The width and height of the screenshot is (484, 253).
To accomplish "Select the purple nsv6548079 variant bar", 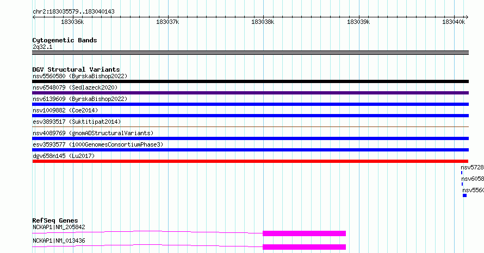I will tap(250, 93).
